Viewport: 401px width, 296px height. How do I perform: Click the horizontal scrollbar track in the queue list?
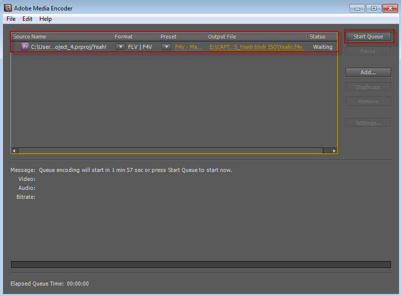(x=171, y=151)
